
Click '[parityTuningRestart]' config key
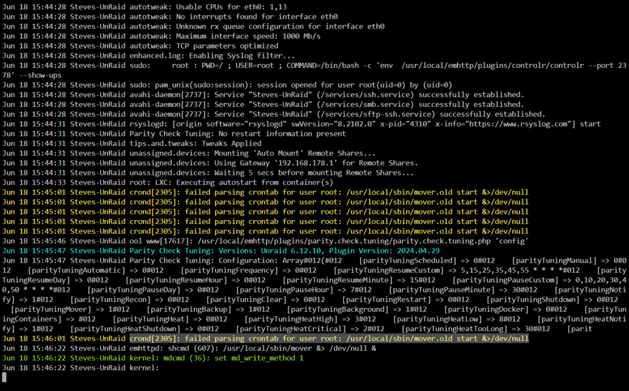click(386, 300)
